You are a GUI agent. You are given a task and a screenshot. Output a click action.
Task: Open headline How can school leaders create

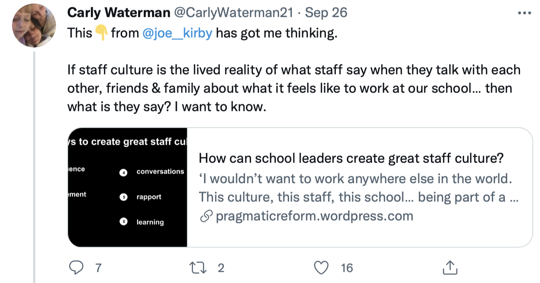tap(351, 159)
